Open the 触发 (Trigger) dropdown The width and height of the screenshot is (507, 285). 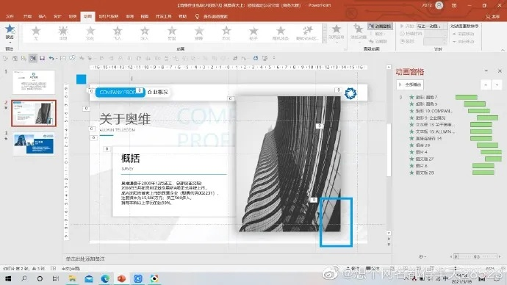click(x=377, y=34)
